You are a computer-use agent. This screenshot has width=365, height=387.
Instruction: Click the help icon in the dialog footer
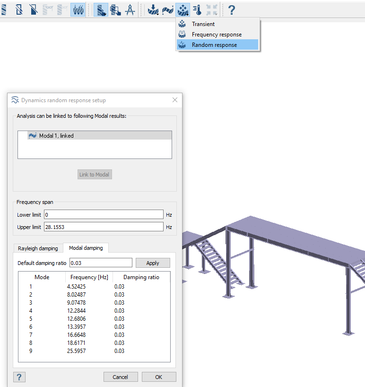[x=19, y=377]
